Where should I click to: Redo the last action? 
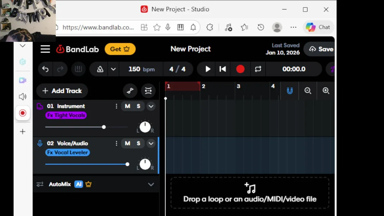60,69
